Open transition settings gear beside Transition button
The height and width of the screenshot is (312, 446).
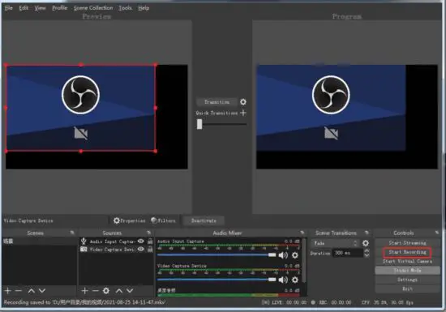tap(243, 102)
